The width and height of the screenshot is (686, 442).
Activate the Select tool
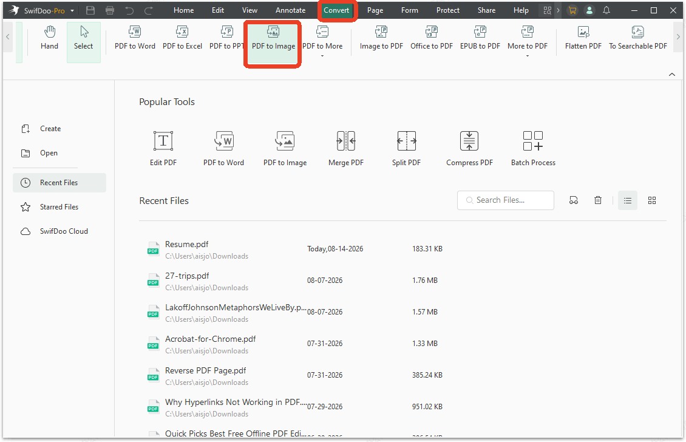(x=84, y=42)
